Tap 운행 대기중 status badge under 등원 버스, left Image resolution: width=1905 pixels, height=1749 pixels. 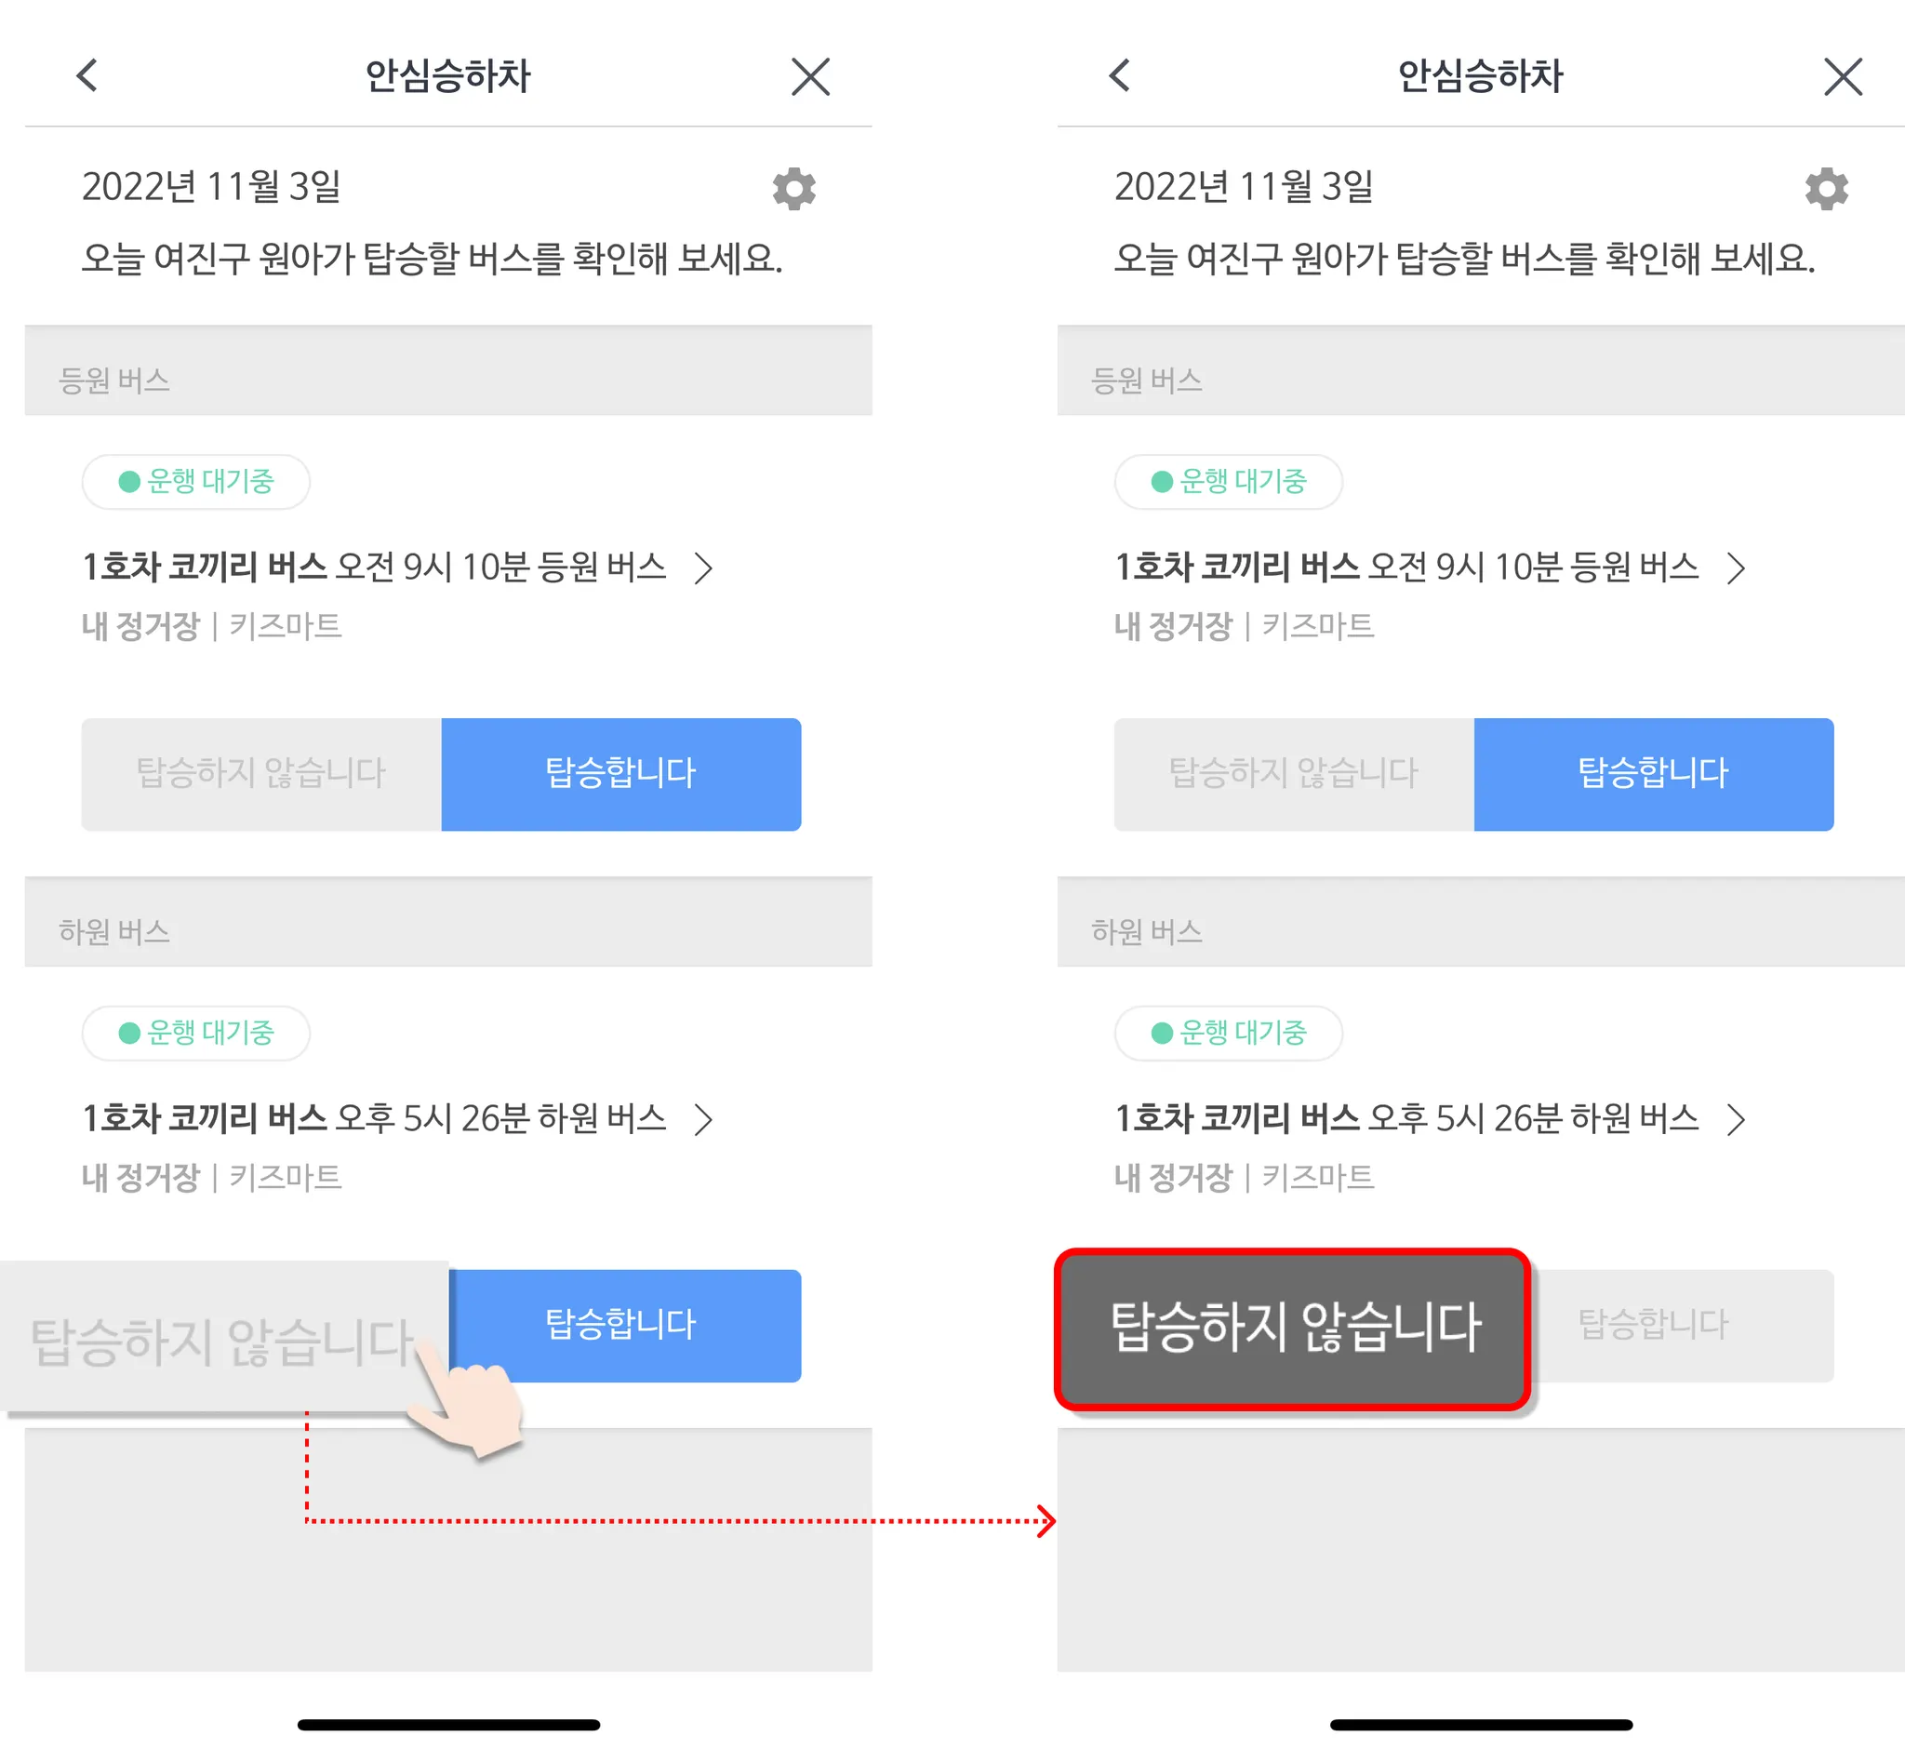196,482
